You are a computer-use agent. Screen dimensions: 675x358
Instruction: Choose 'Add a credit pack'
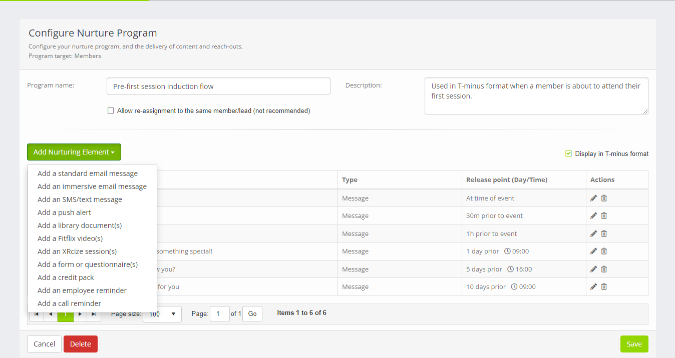(66, 277)
